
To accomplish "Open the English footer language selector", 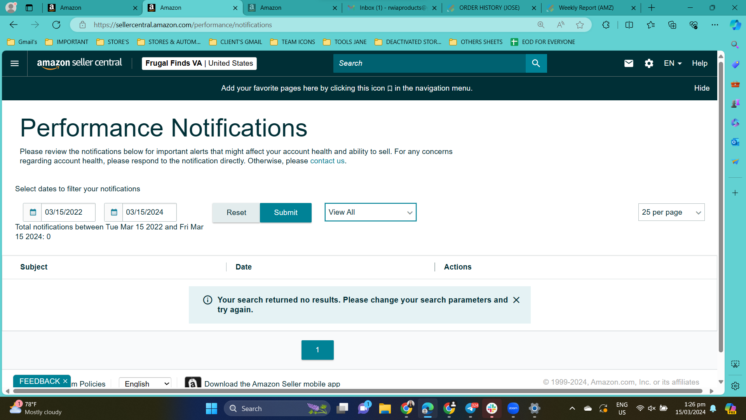I will coord(145,383).
